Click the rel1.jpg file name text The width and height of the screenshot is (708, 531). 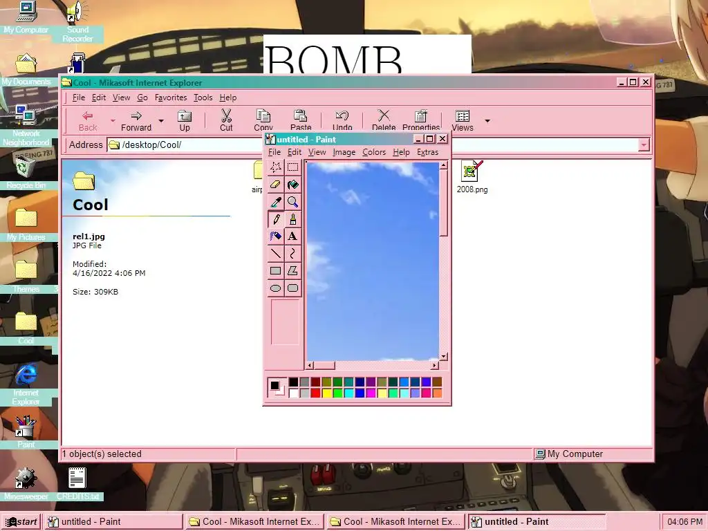[x=88, y=236]
